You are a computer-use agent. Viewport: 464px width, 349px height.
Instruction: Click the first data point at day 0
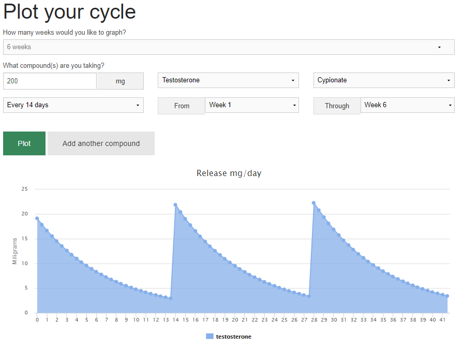(37, 219)
